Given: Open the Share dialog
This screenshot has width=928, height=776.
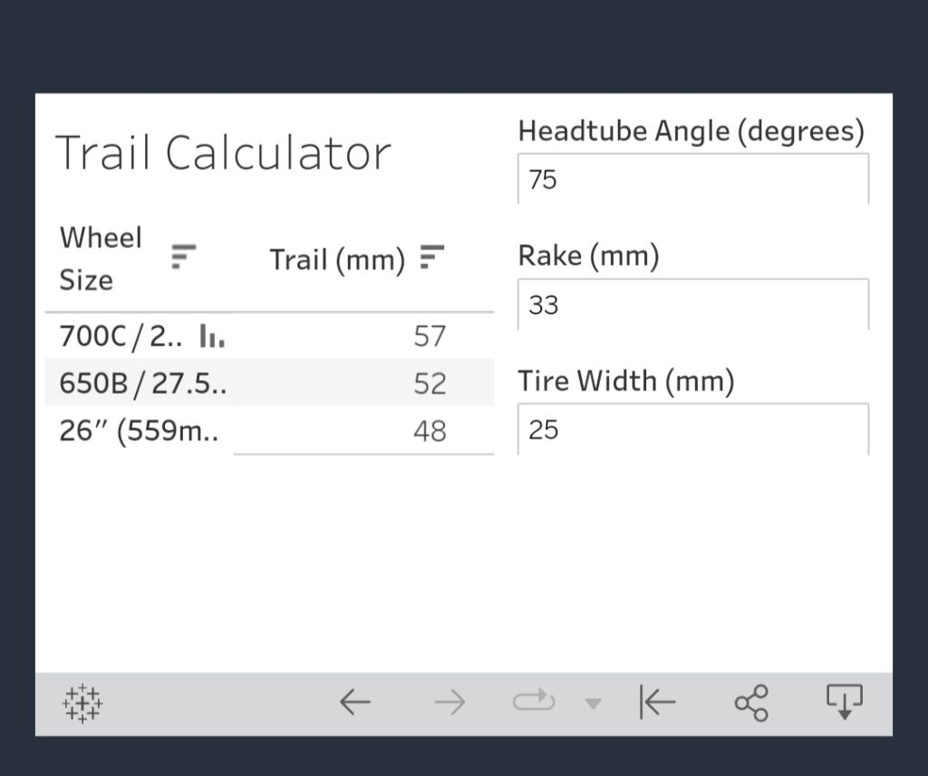Looking at the screenshot, I should click(x=751, y=703).
